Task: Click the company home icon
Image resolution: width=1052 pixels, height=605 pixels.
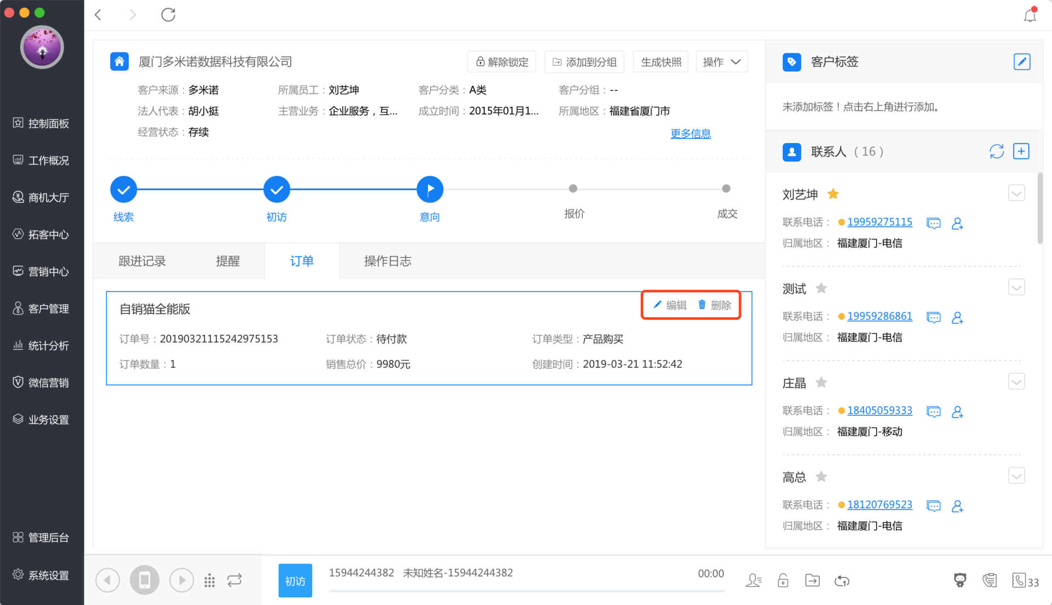Action: (x=119, y=61)
